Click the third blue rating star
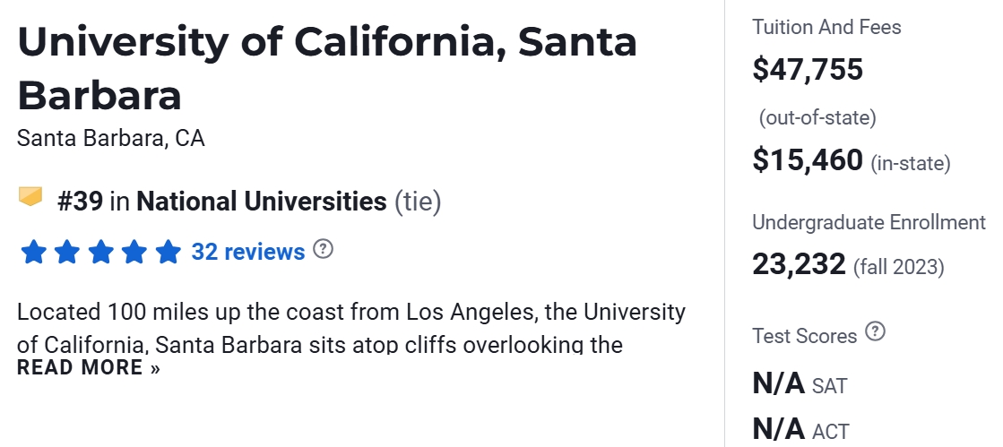This screenshot has height=447, width=1003. 100,252
